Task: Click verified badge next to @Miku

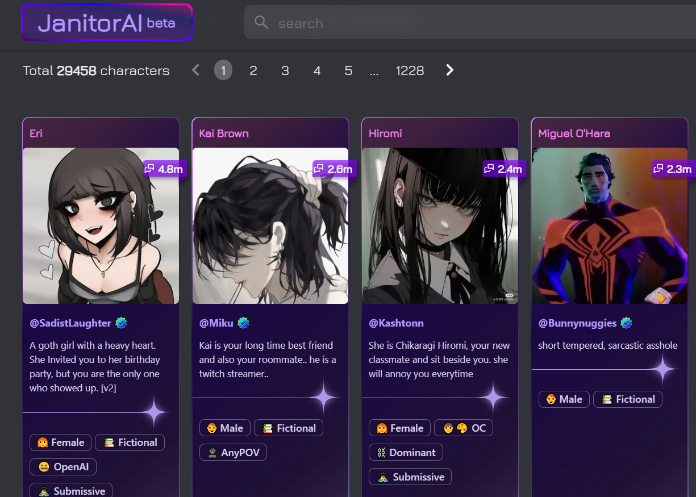Action: (x=243, y=323)
